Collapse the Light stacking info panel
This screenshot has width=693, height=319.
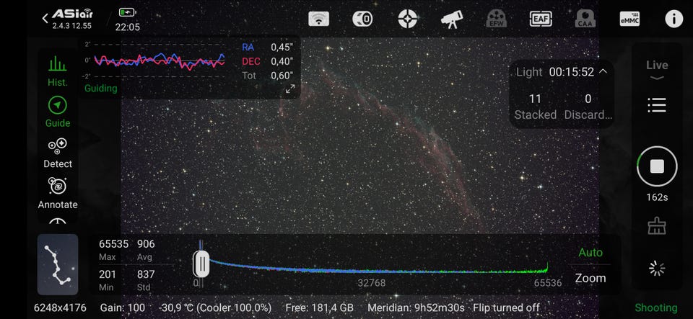coord(603,71)
